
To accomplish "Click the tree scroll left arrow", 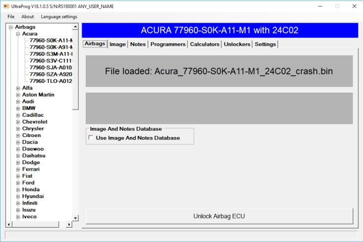I will (8, 224).
